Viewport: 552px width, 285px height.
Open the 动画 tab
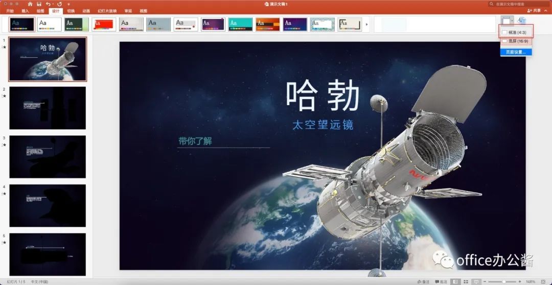click(x=86, y=11)
